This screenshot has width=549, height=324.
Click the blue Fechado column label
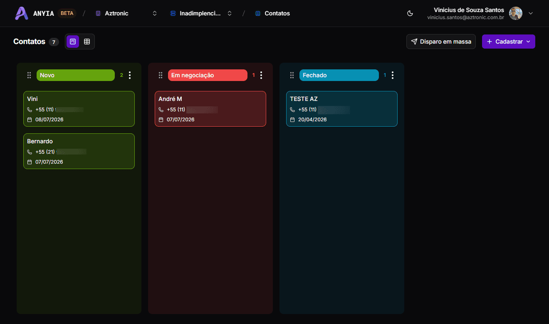[x=339, y=75]
